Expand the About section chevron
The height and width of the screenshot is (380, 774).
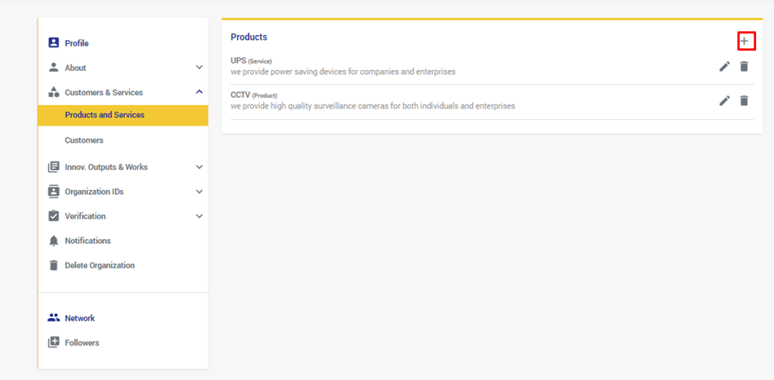coord(199,68)
